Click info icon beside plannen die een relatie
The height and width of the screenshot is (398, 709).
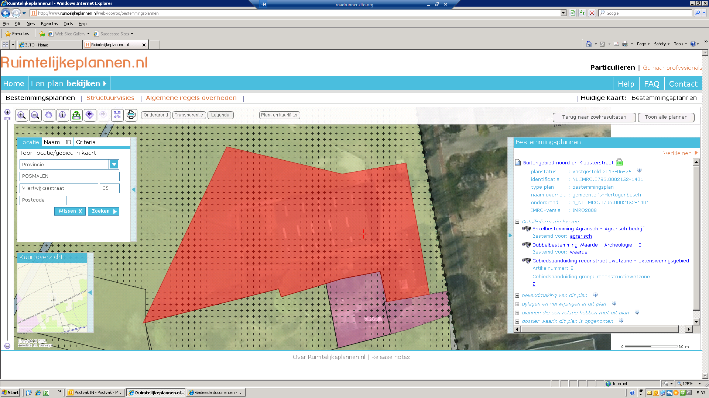tap(637, 312)
